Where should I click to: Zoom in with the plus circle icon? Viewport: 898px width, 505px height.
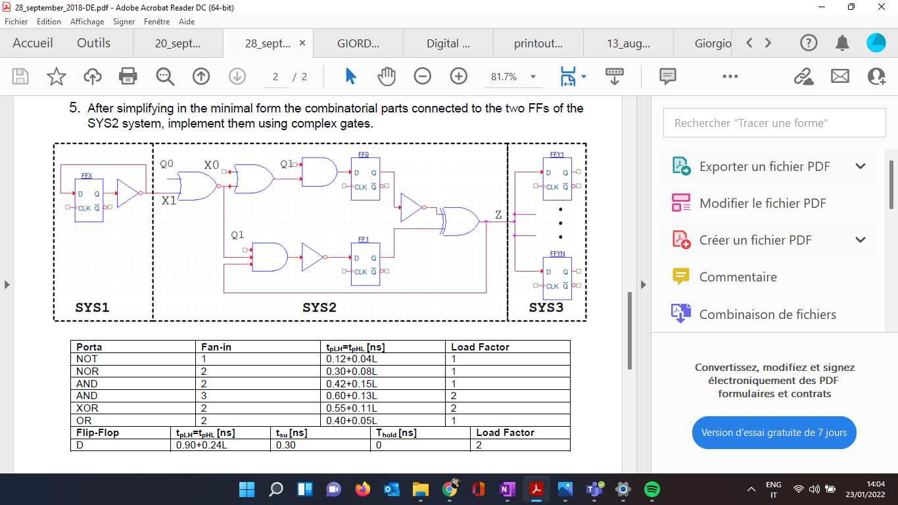pyautogui.click(x=459, y=76)
